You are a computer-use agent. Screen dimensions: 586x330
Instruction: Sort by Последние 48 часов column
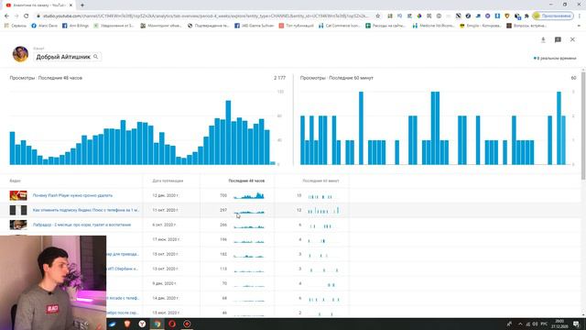coord(246,181)
